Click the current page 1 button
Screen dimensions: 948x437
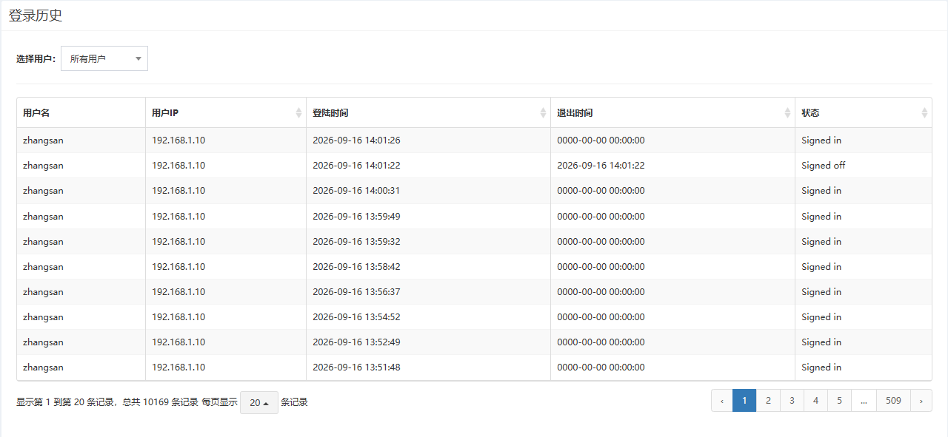pos(744,401)
